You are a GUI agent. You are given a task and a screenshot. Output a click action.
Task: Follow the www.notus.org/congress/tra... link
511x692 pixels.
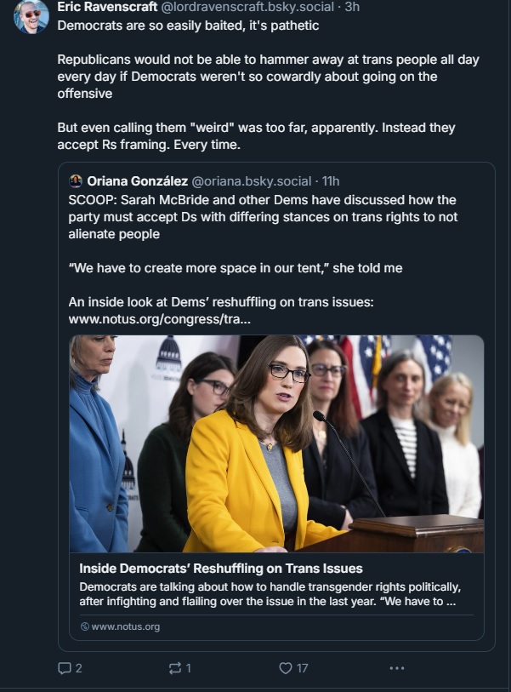point(159,319)
